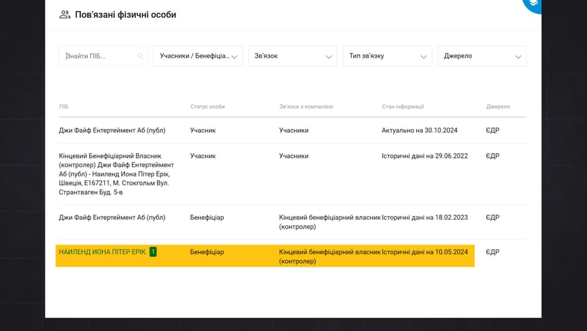Focus the "Знайти ПІБ" search input
This screenshot has width=587, height=331.
point(99,56)
